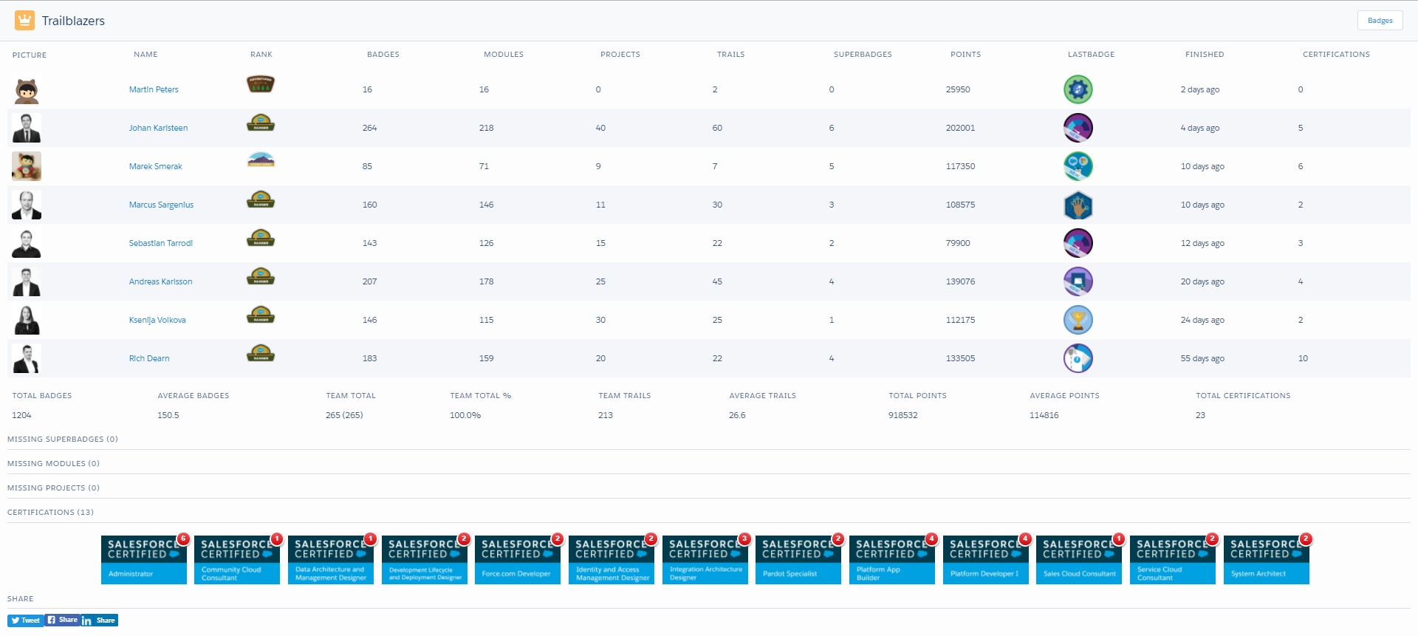Open Sebastian Tarrodi's profile link
This screenshot has width=1418, height=636.
tap(160, 243)
